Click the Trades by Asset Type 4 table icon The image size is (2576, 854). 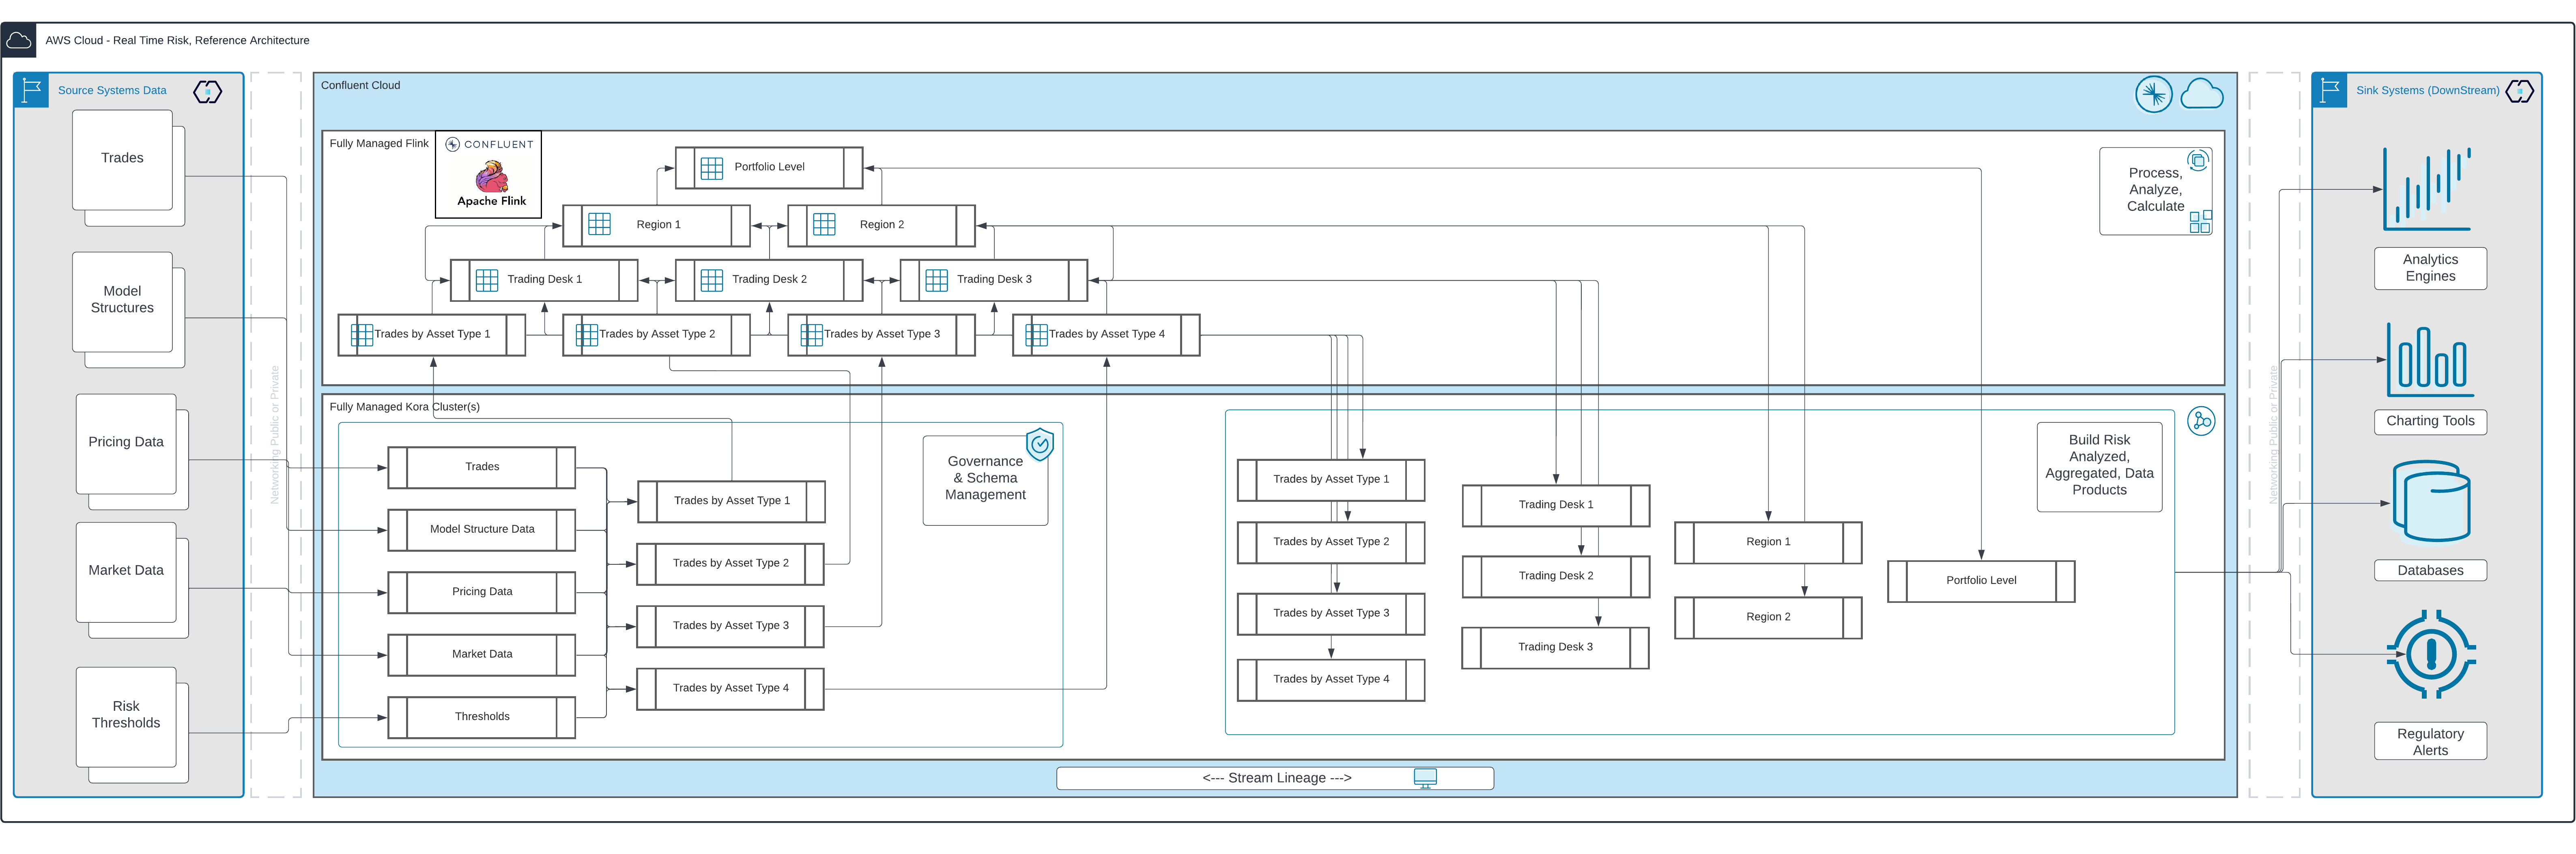(1037, 335)
